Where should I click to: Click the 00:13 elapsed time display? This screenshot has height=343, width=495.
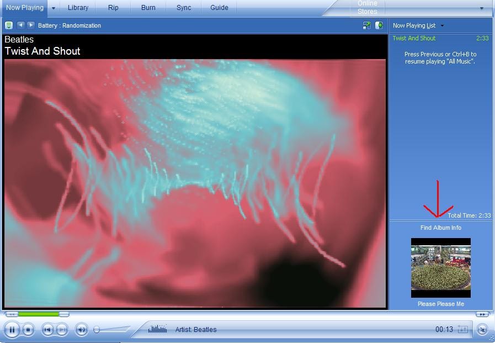[x=444, y=329]
